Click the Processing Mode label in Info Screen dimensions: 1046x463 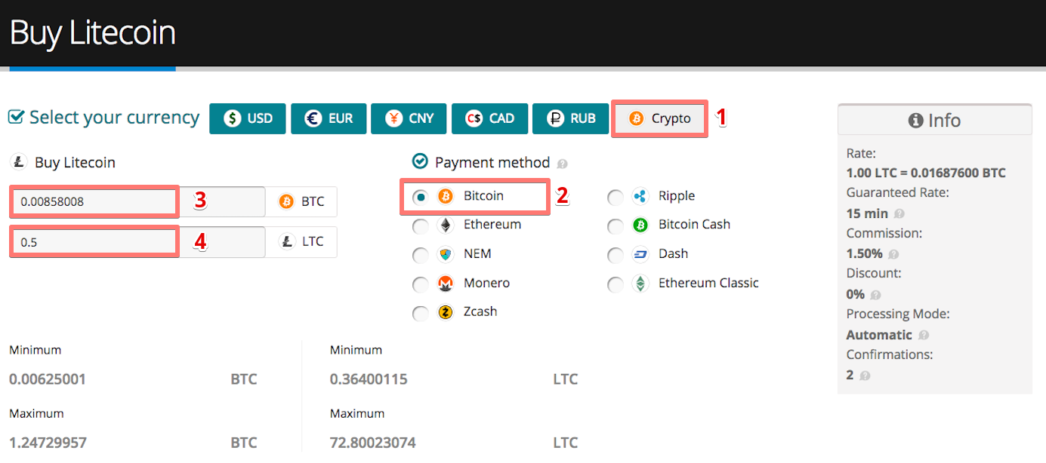(x=898, y=314)
